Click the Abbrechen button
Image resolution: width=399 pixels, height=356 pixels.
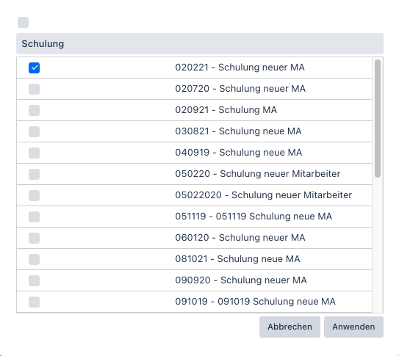tap(290, 327)
